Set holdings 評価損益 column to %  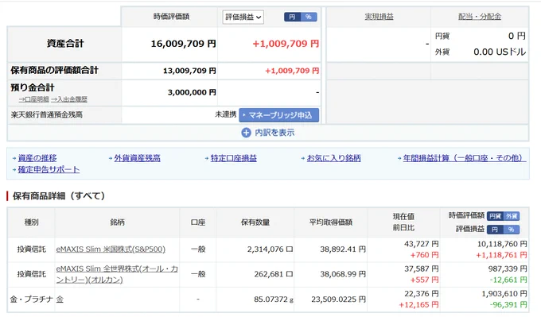pyautogui.click(x=512, y=230)
